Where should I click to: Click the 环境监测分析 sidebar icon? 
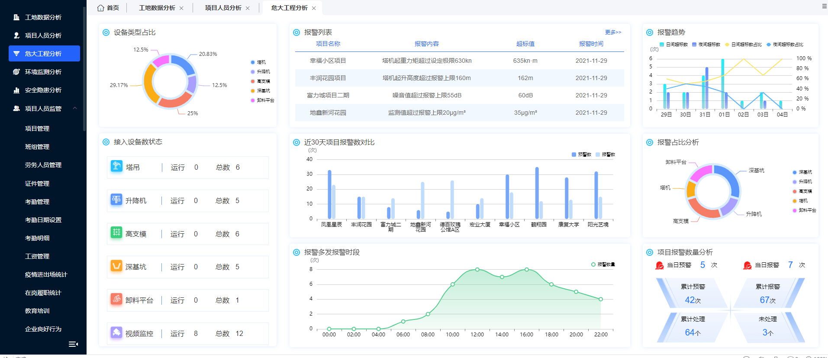(16, 72)
